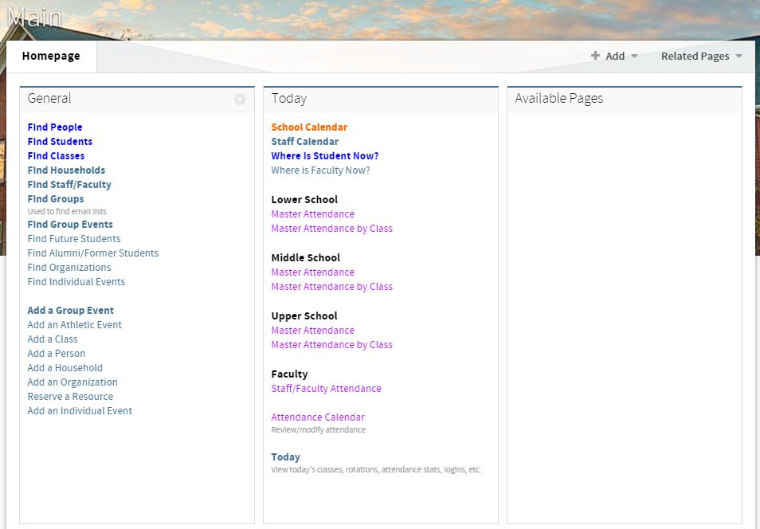Click Add a Group Event

(x=70, y=310)
